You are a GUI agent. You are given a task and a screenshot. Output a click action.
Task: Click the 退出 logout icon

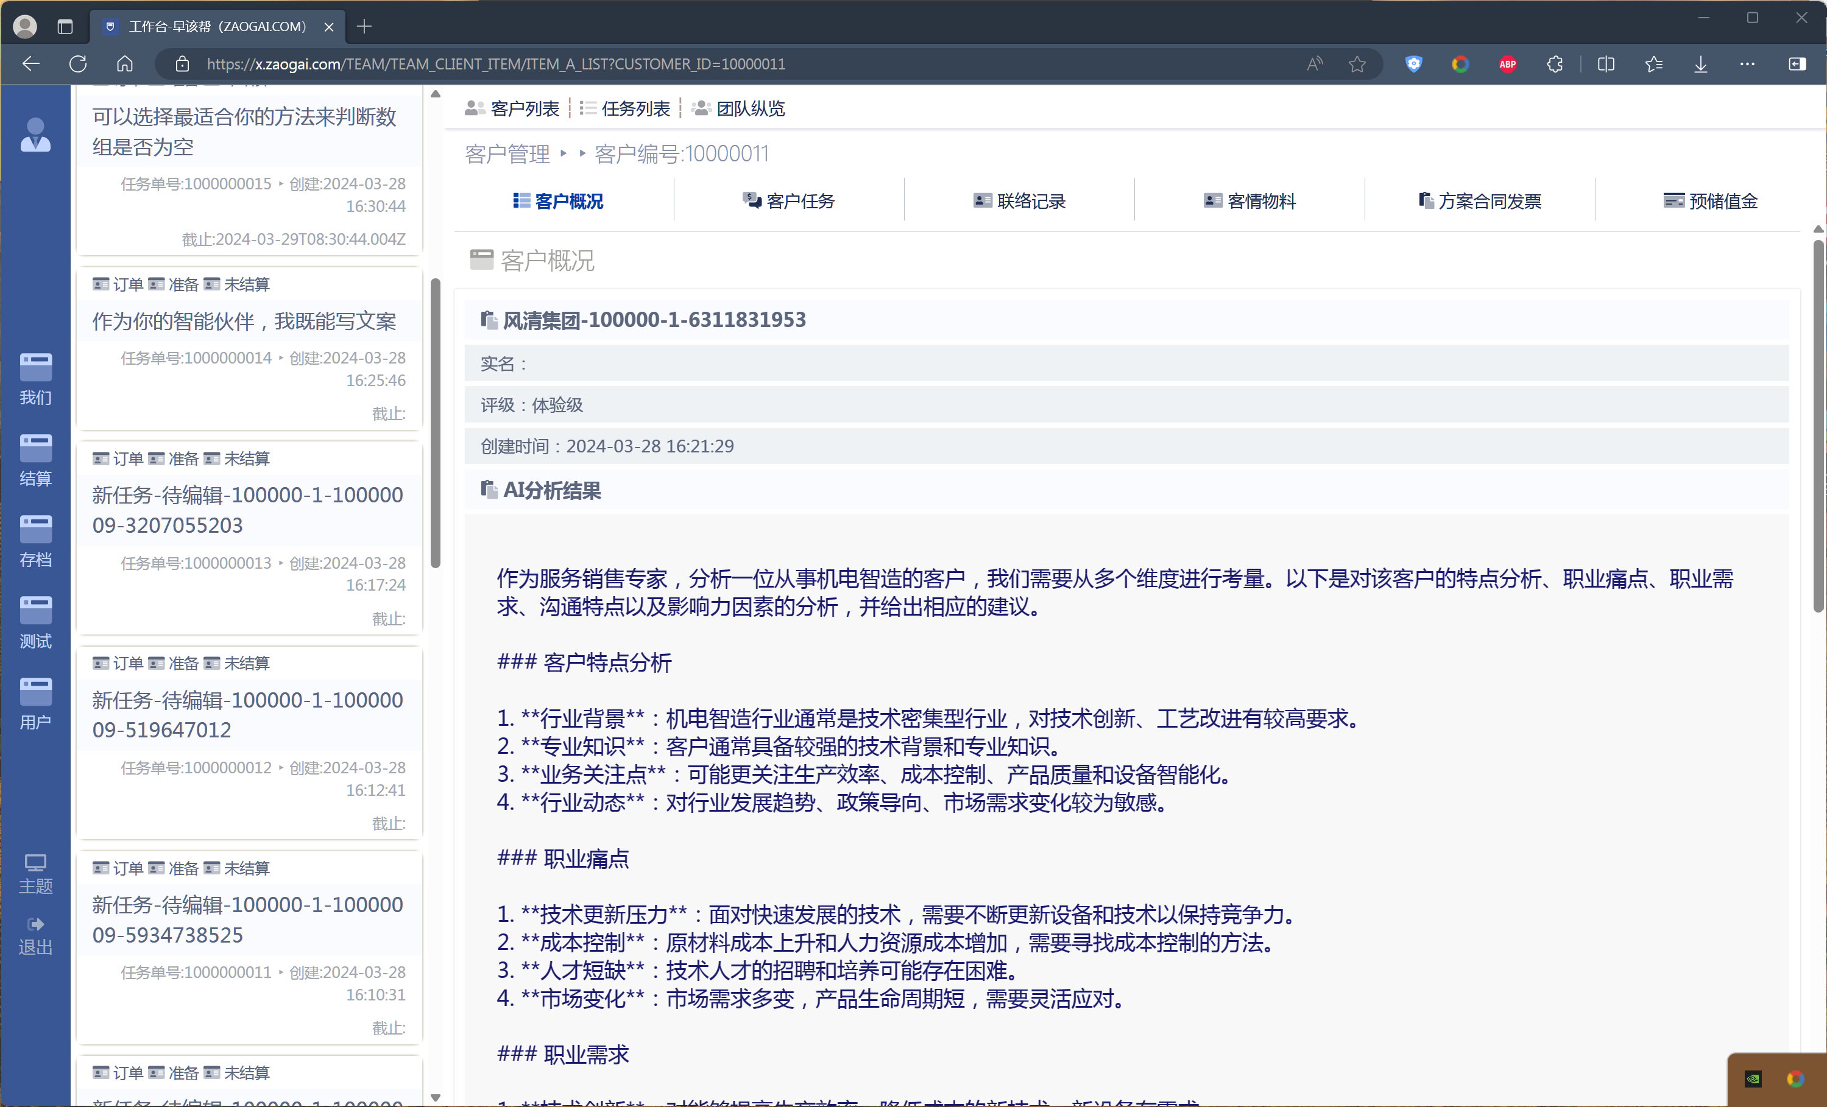(x=35, y=936)
